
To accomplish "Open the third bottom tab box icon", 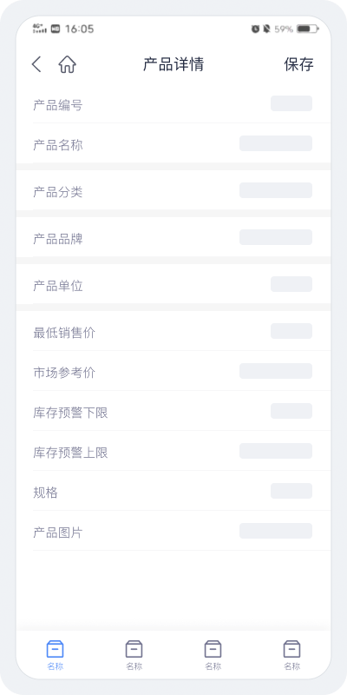I will 213,649.
